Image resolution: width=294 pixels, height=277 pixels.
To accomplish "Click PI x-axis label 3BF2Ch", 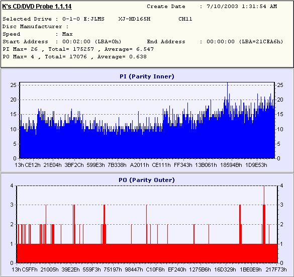I will pyautogui.click(x=74, y=165).
